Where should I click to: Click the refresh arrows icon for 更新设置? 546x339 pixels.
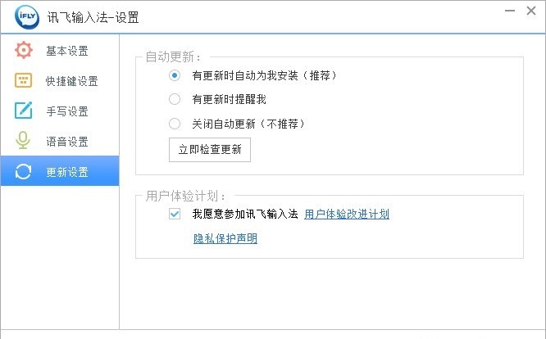tap(24, 171)
